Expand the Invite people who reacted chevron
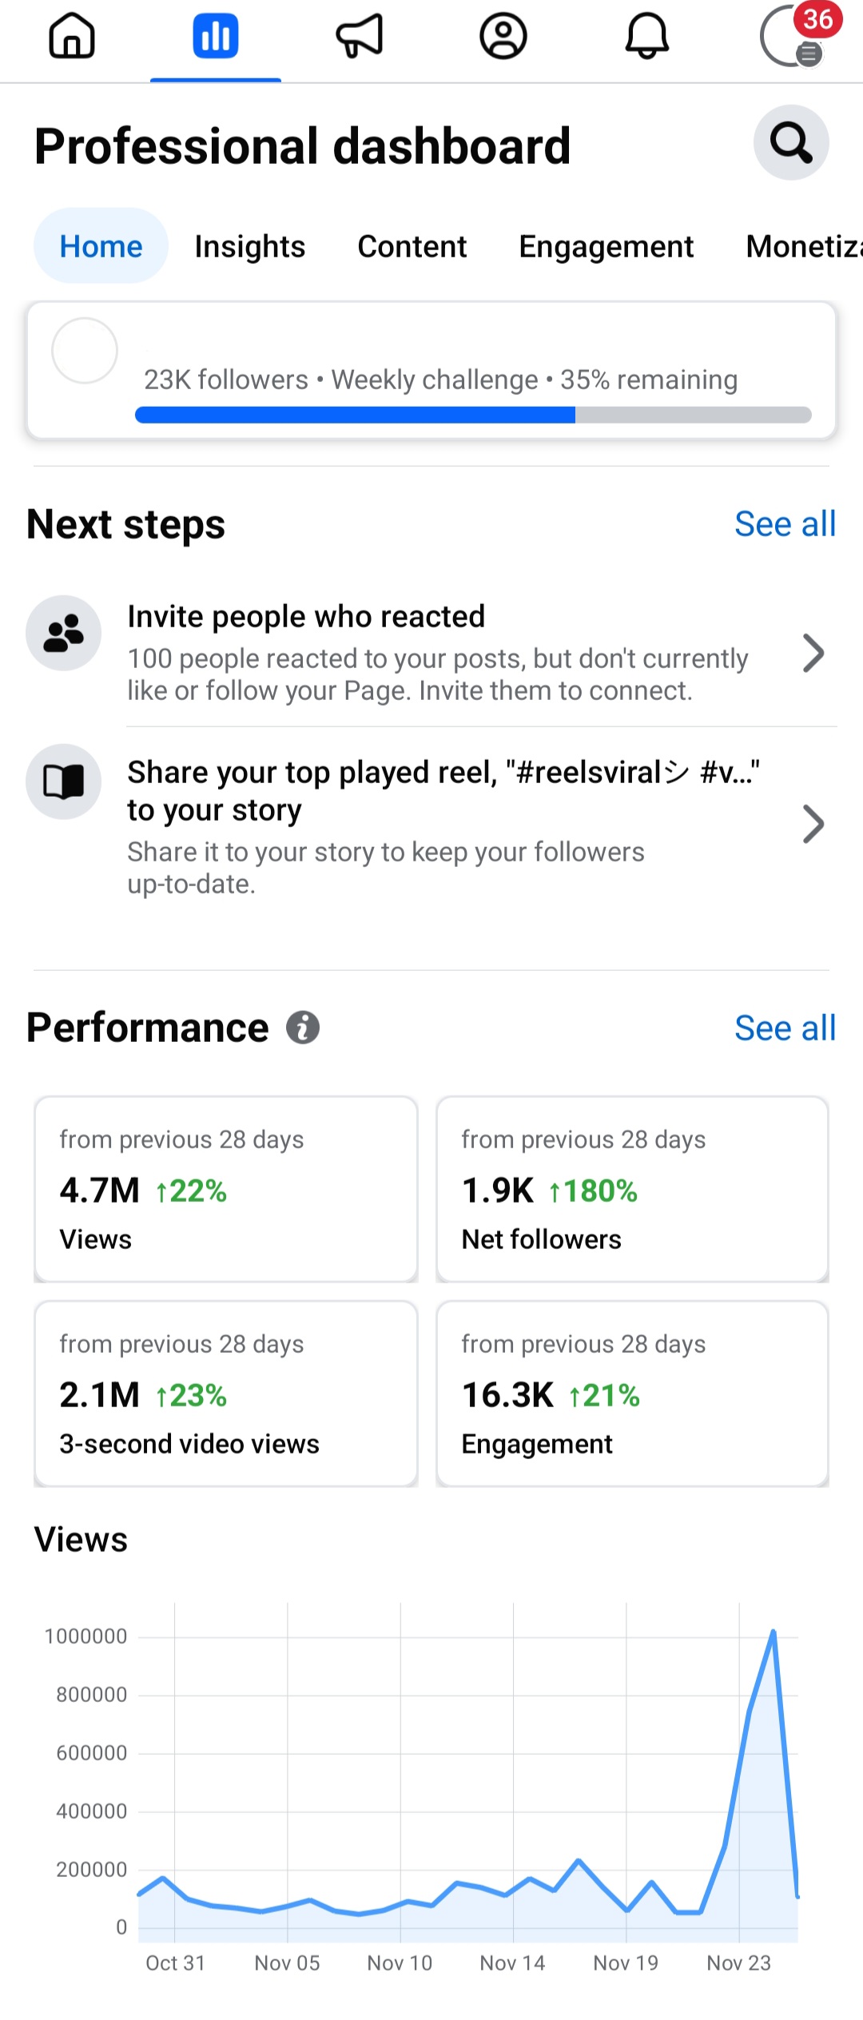The height and width of the screenshot is (2020, 863). [813, 654]
